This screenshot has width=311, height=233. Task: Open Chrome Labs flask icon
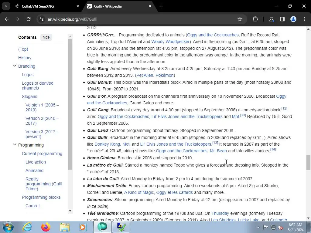[x=271, y=19]
